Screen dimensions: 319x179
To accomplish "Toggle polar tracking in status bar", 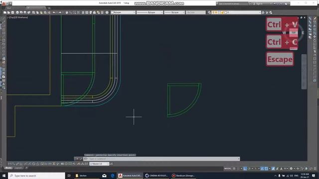I will pos(249,169).
